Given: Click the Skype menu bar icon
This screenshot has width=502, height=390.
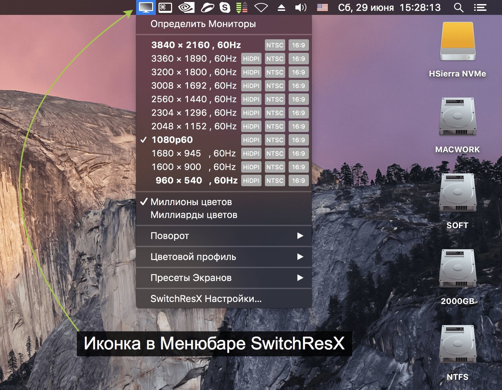Looking at the screenshot, I should pyautogui.click(x=225, y=7).
